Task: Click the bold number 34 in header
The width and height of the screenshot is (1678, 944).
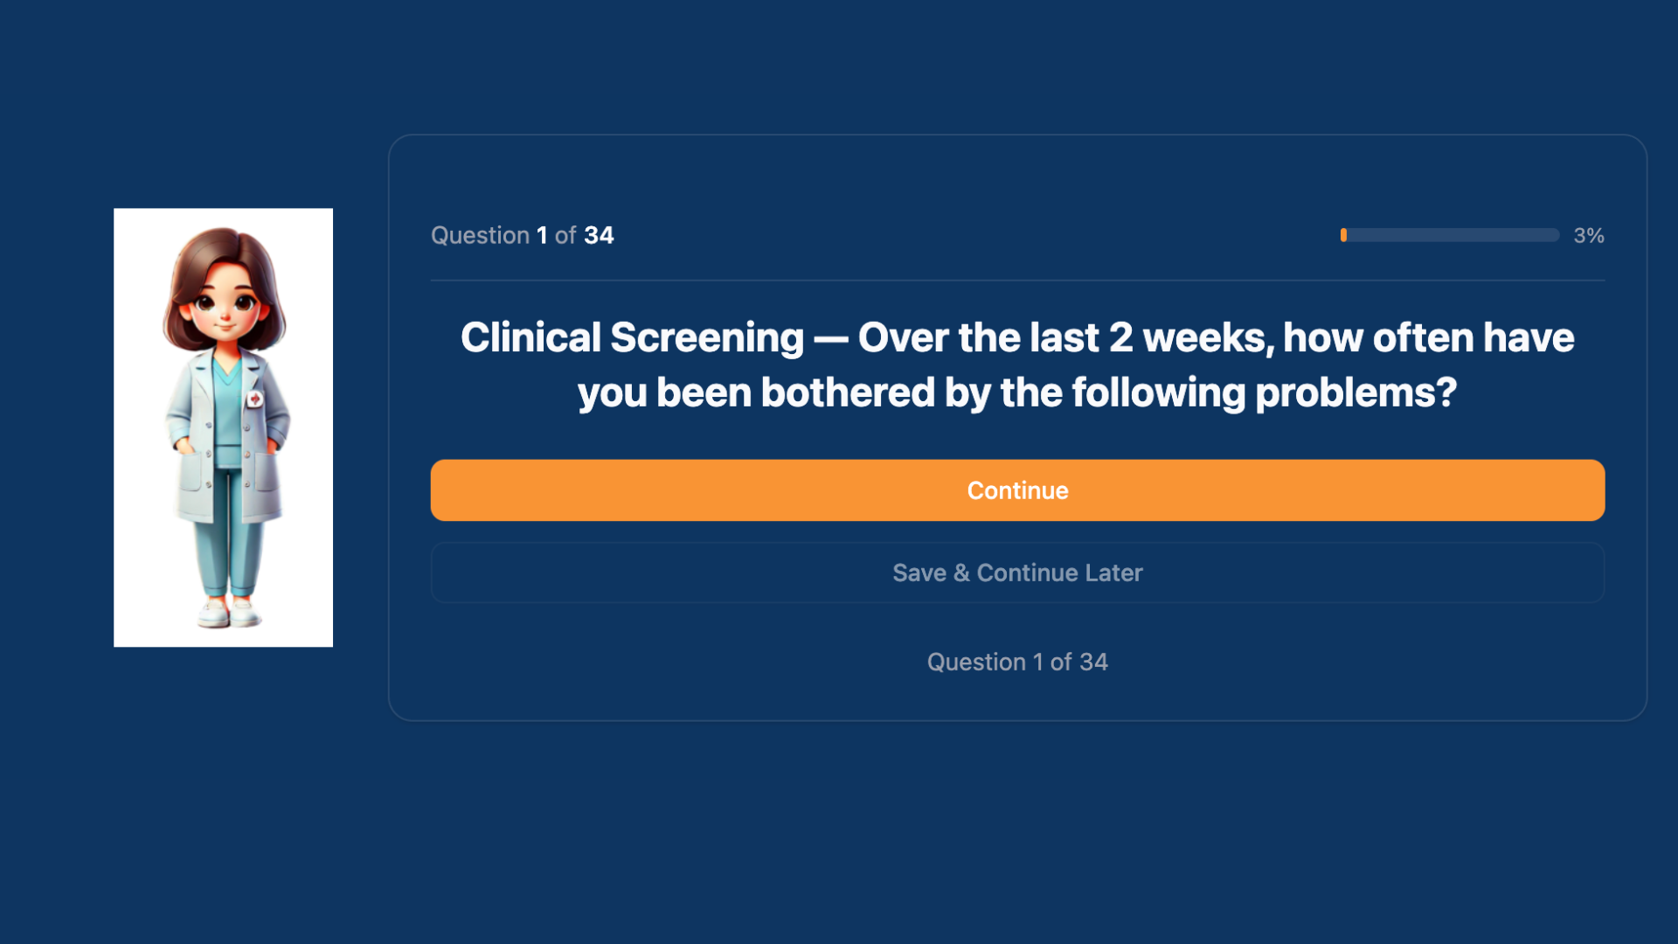Action: (599, 235)
